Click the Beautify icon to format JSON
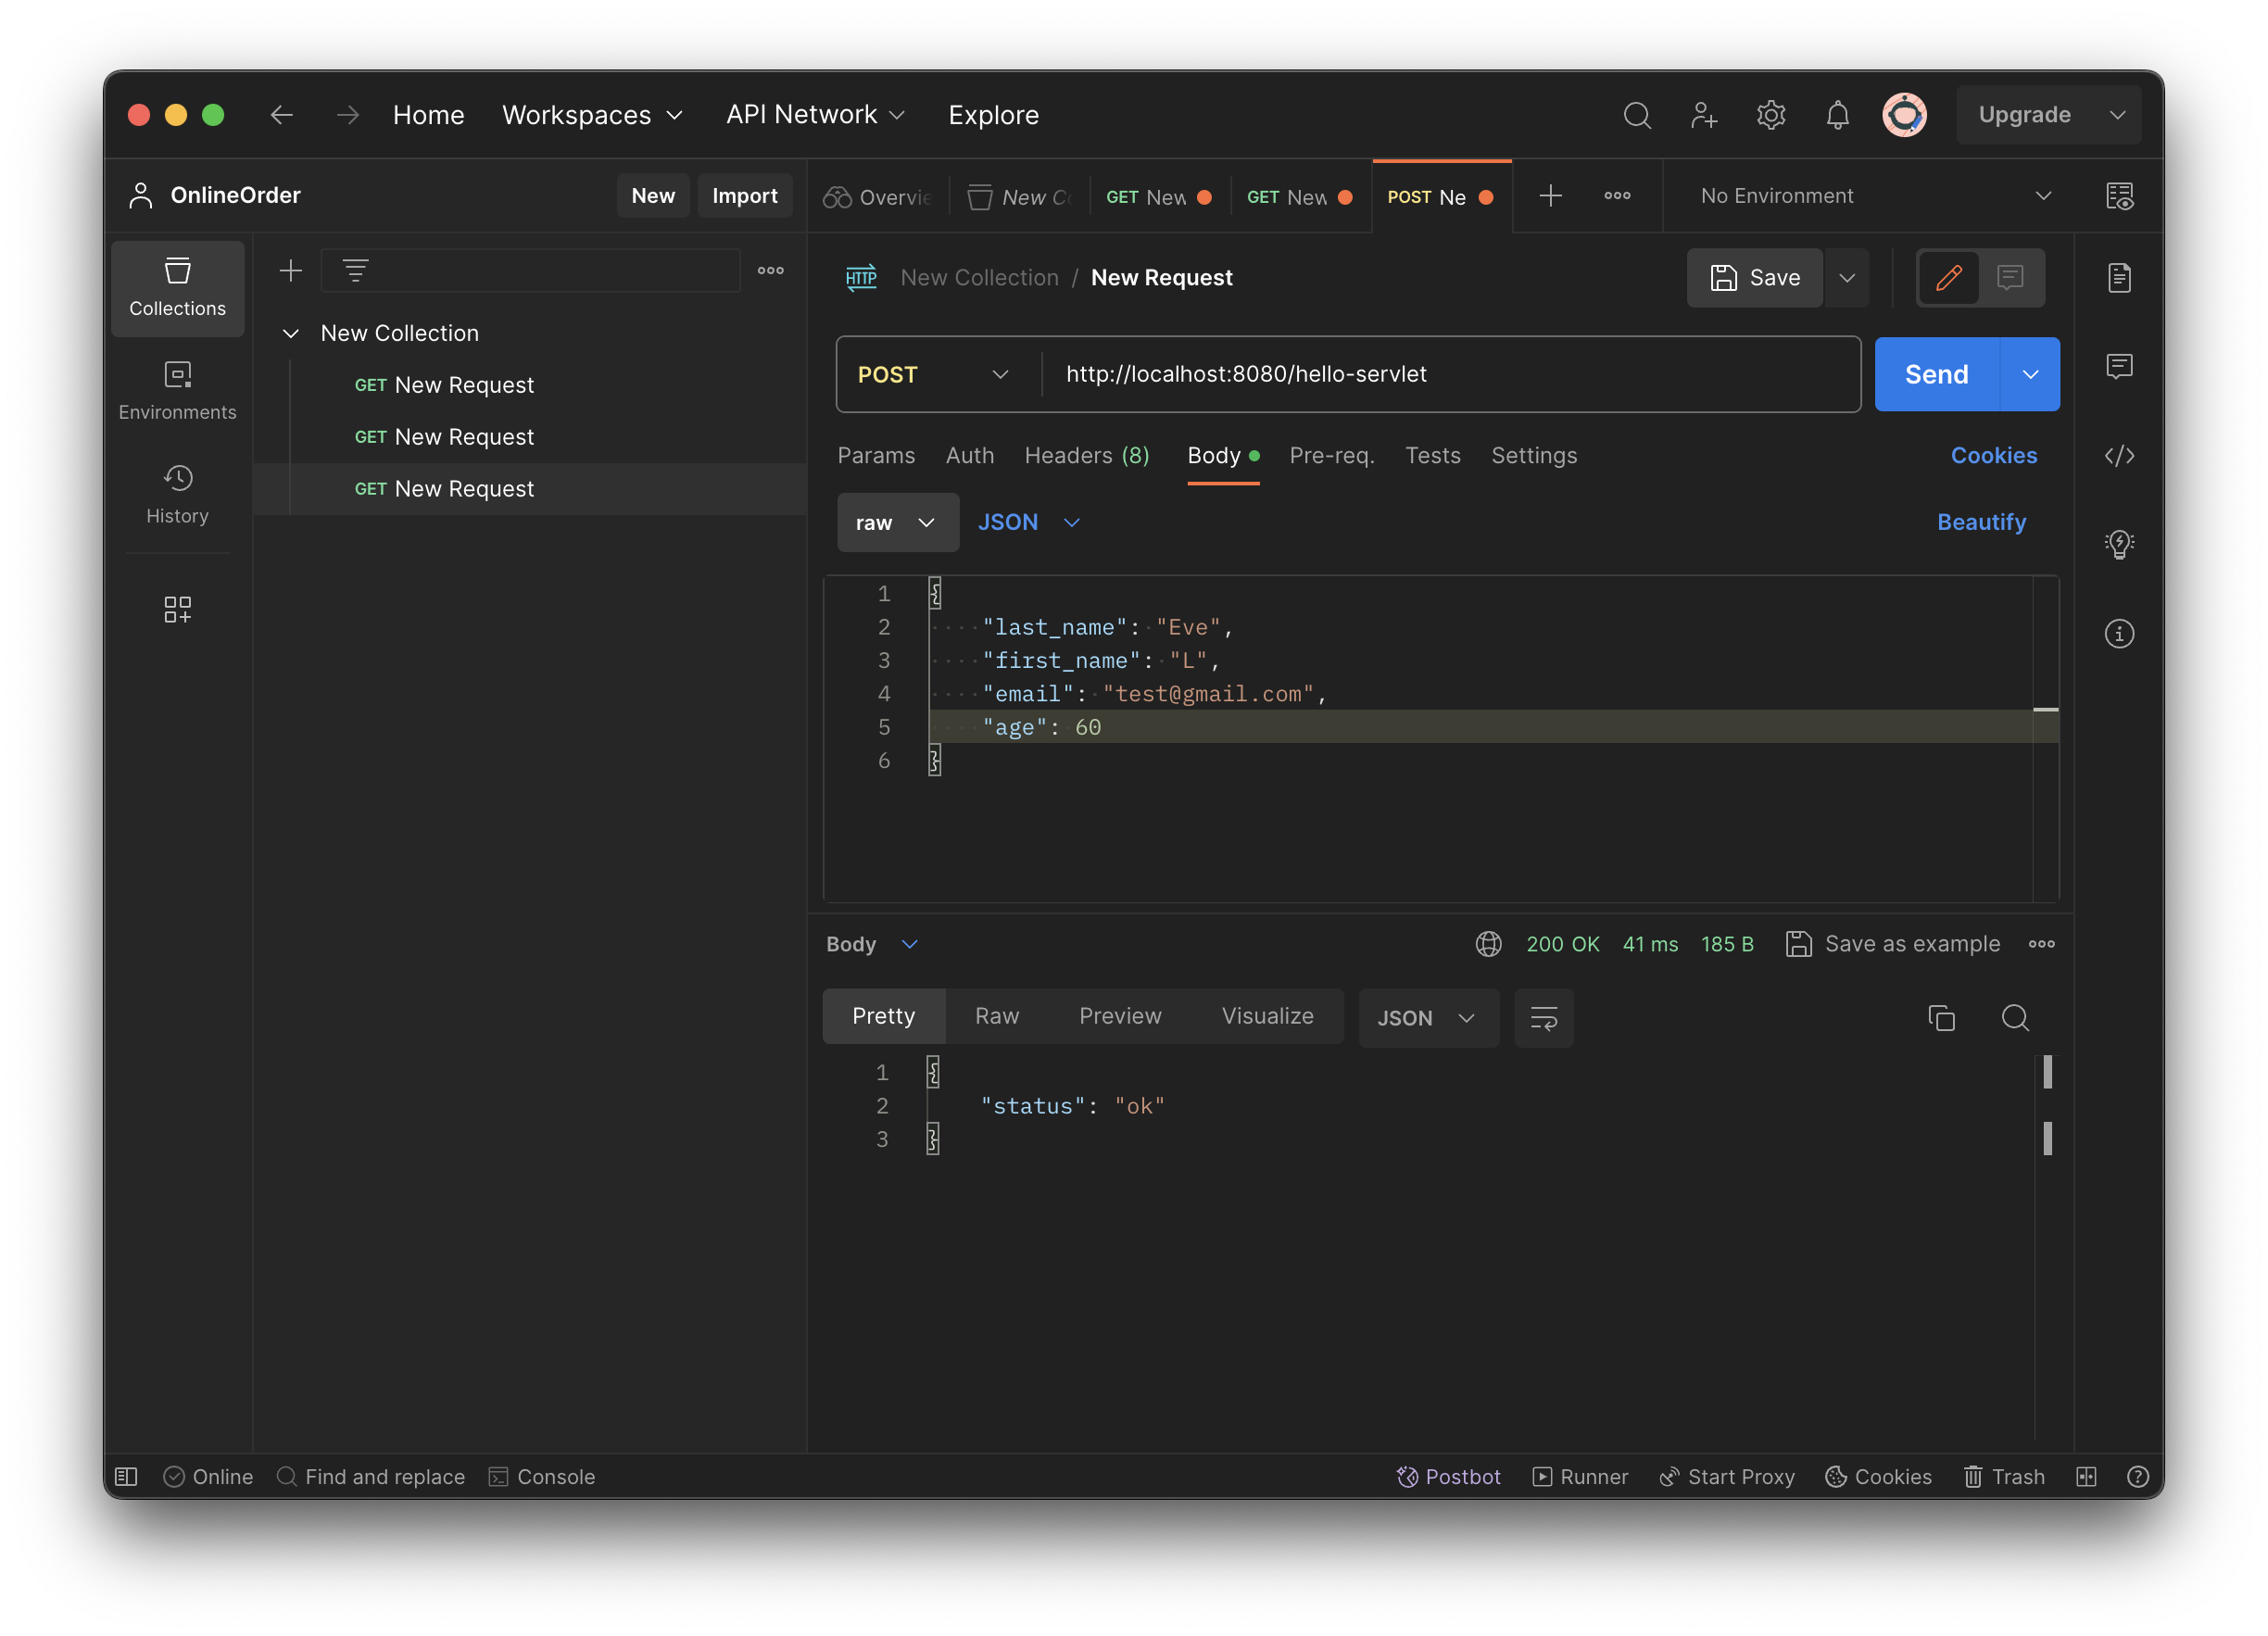The height and width of the screenshot is (1636, 2268). tap(1981, 522)
